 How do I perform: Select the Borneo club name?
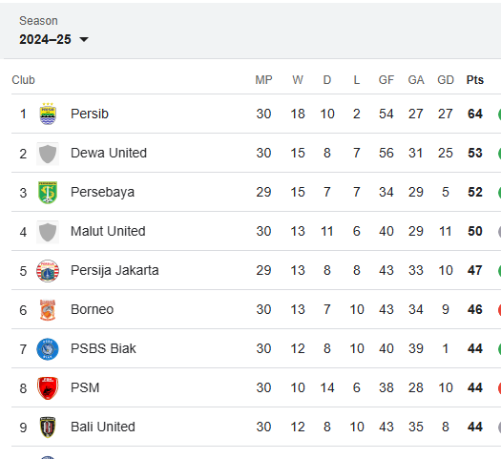pos(92,309)
